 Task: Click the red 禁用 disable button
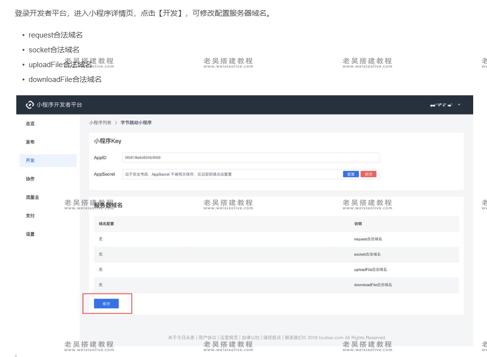(368, 174)
